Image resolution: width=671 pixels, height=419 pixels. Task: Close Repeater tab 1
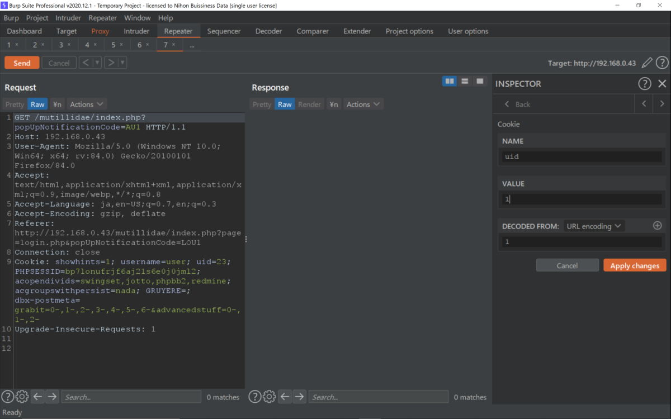(17, 45)
